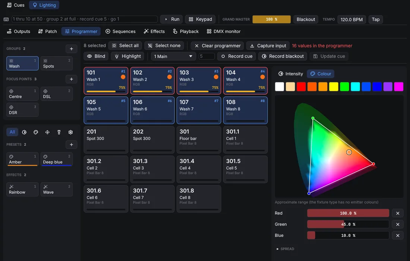Recall the Centre focus point

coord(22,94)
